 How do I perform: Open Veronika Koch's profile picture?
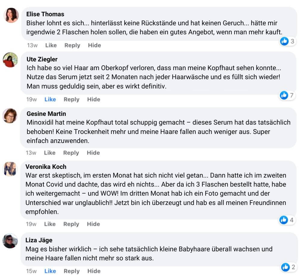tap(10, 169)
